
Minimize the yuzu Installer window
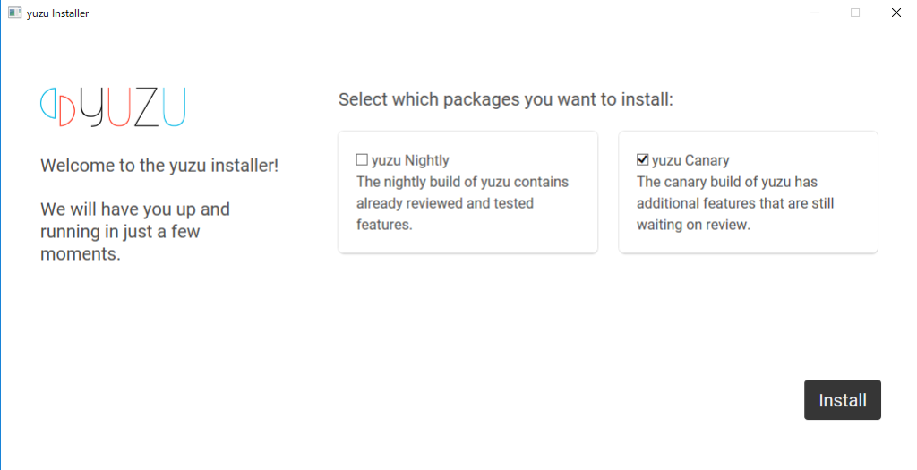[x=815, y=13]
